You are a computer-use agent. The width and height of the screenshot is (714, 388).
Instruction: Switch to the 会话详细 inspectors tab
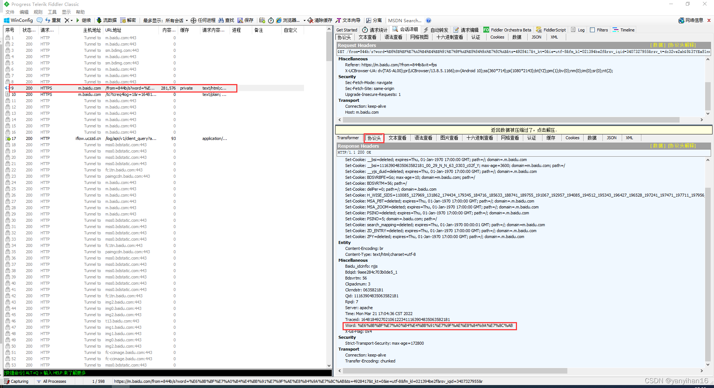click(405, 30)
